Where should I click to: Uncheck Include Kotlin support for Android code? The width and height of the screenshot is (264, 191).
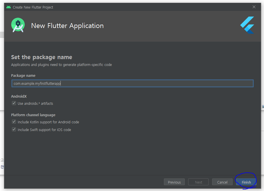pos(14,122)
